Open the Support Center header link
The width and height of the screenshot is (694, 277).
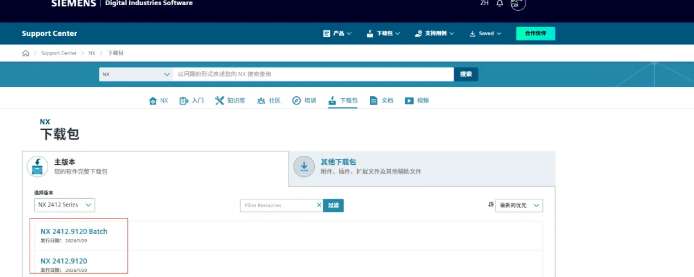click(x=49, y=33)
